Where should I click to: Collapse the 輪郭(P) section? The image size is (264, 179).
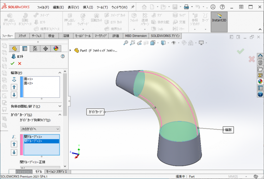pyautogui.click(x=60, y=73)
